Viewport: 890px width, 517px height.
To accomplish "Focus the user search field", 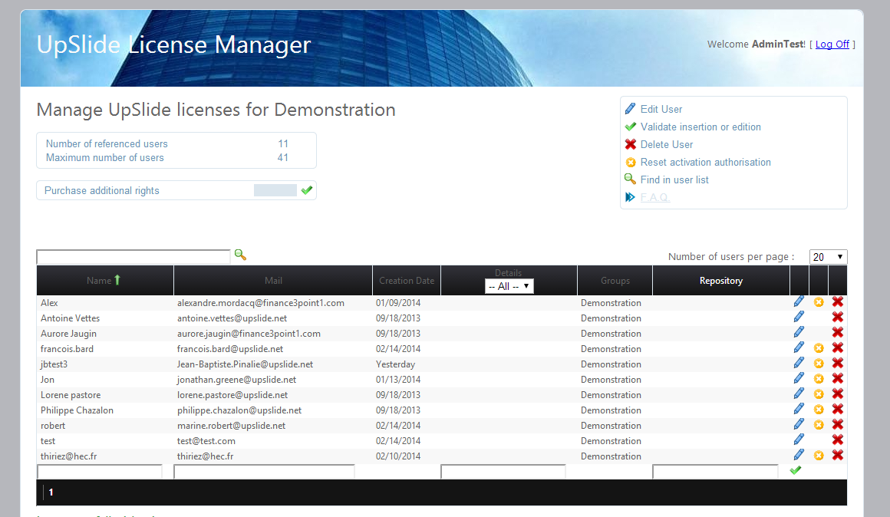I will [133, 257].
